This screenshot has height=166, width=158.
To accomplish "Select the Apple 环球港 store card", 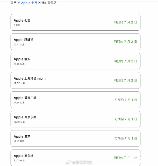I will 76,42.
